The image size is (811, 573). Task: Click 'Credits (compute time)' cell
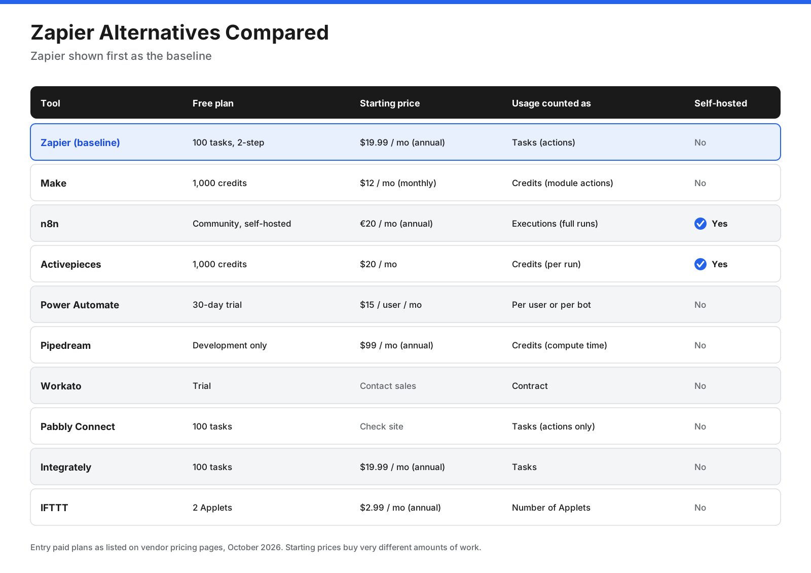point(560,345)
